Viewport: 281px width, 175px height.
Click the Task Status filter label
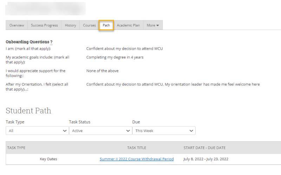pyautogui.click(x=79, y=122)
